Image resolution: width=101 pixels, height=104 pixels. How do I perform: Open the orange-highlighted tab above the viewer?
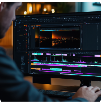(x=38, y=26)
